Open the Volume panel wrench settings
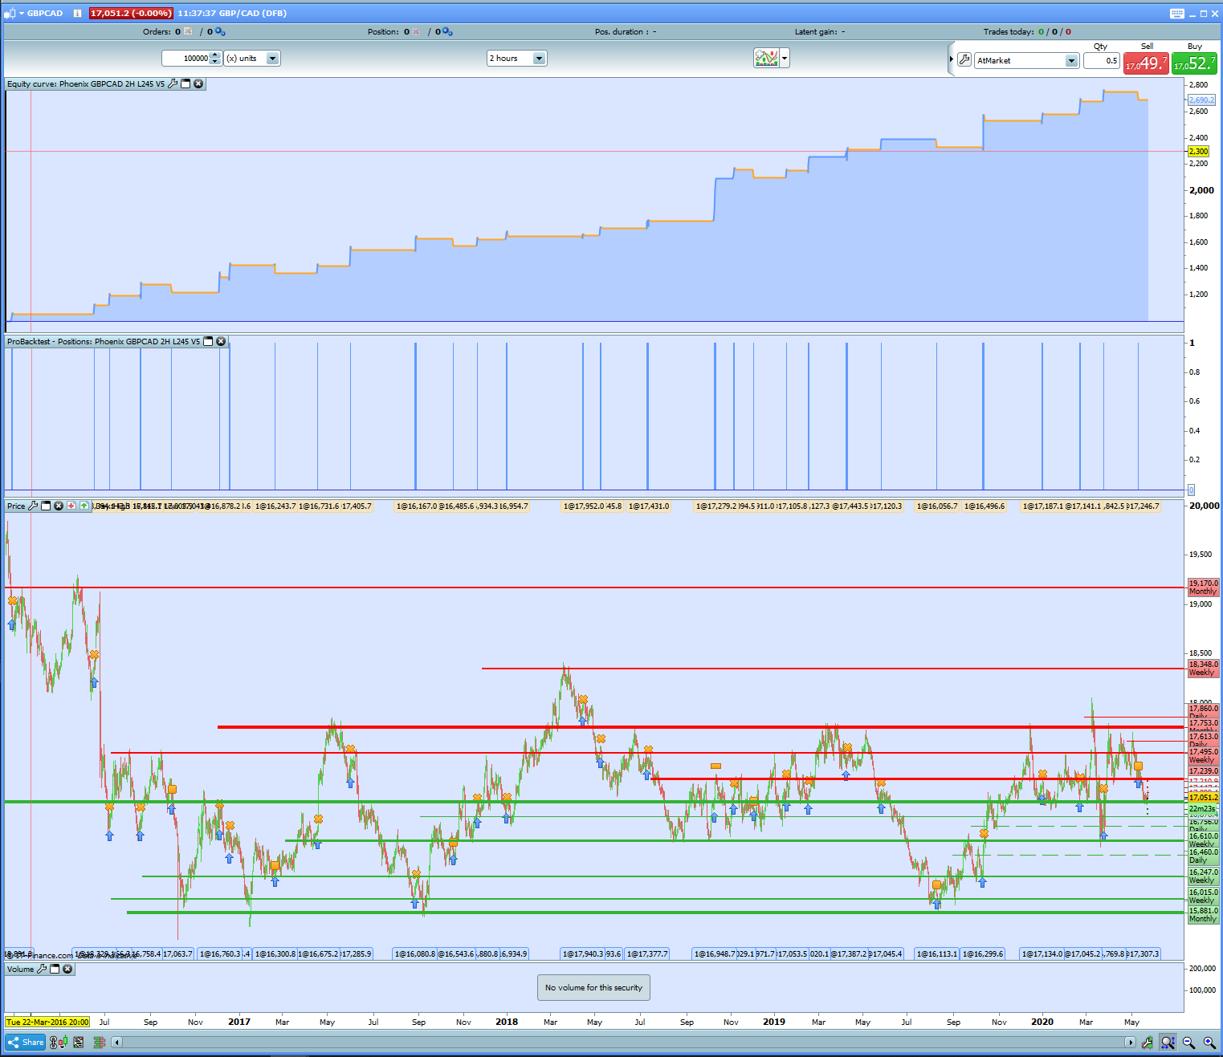Viewport: 1223px width, 1057px height. tap(42, 969)
